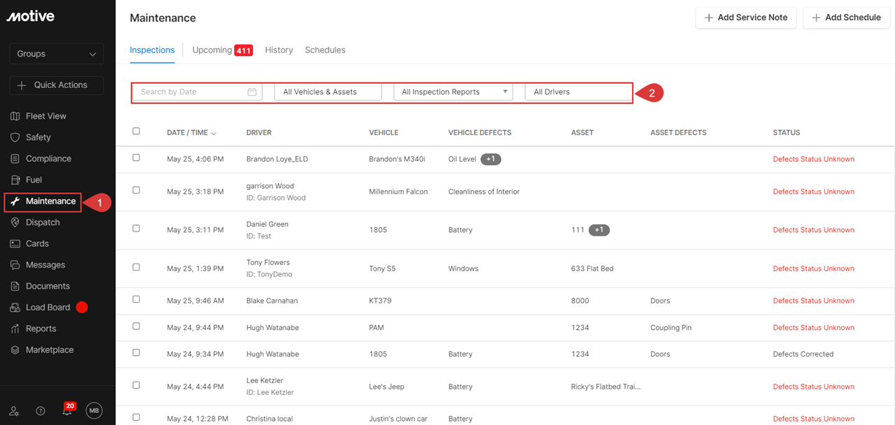Click the Add Service Note button
The width and height of the screenshot is (895, 425).
pyautogui.click(x=745, y=17)
